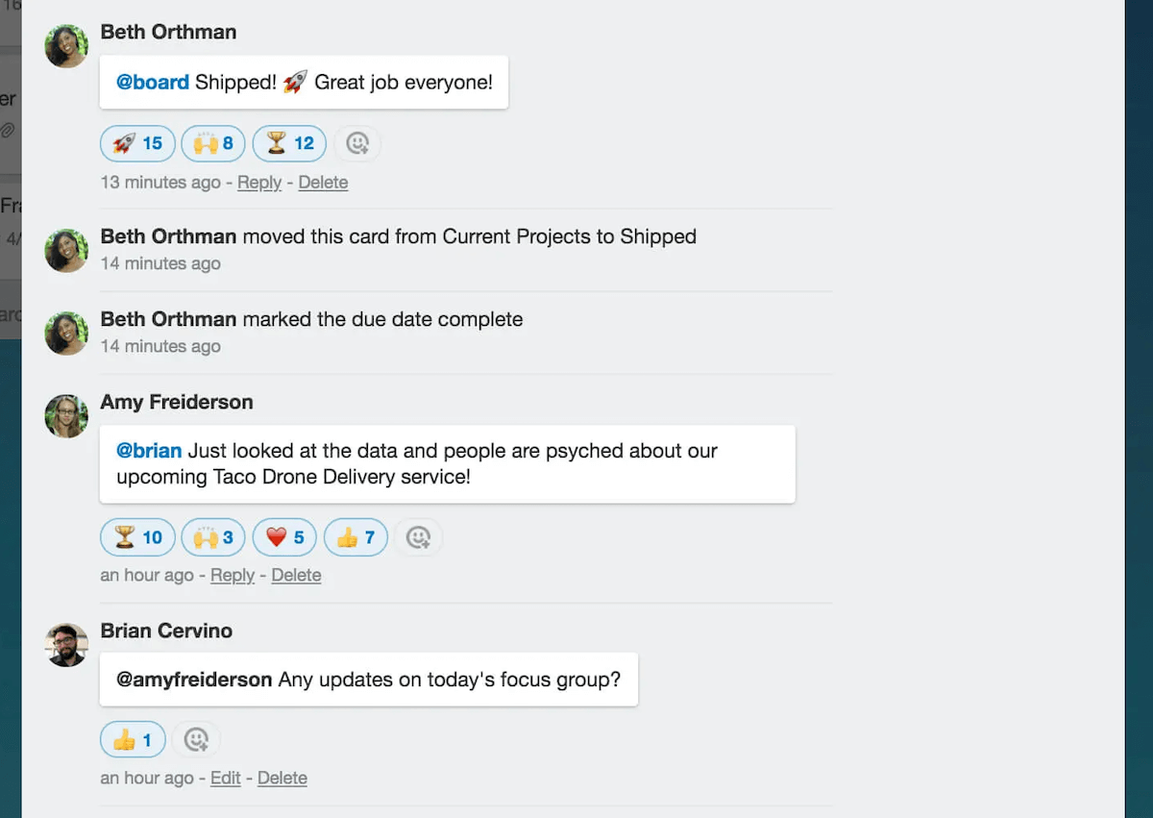1153x818 pixels.
Task: Click Beth Orthman's profile avatar
Action: tap(65, 45)
